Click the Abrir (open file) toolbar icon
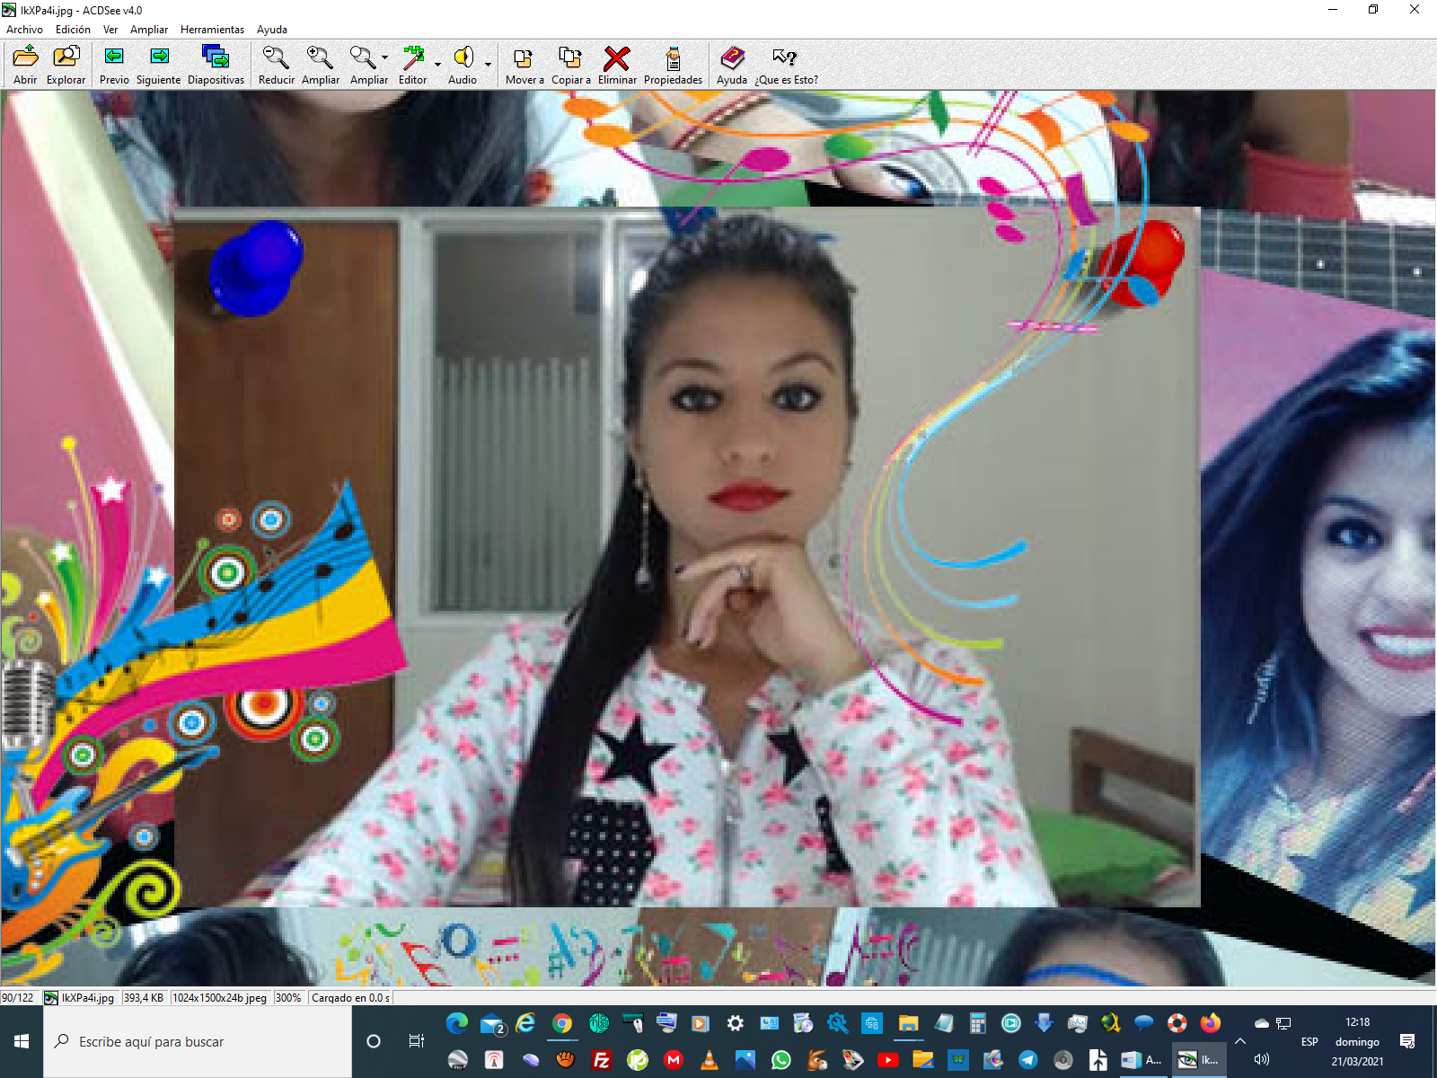Screen dimensions: 1437x1078 pyautogui.click(x=25, y=58)
